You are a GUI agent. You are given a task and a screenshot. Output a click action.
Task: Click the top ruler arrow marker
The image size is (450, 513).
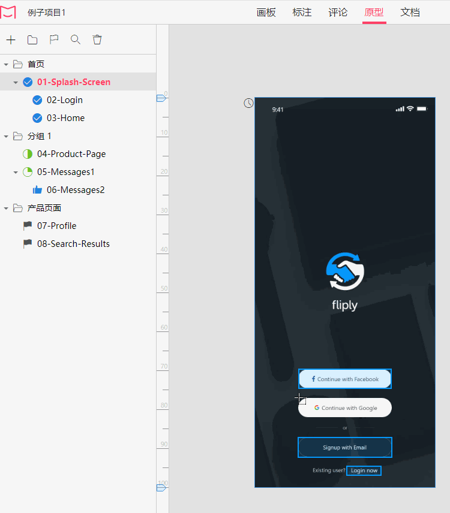[161, 98]
